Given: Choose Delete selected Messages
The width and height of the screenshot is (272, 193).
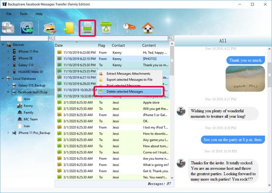Looking at the screenshot, I should coord(129,92).
